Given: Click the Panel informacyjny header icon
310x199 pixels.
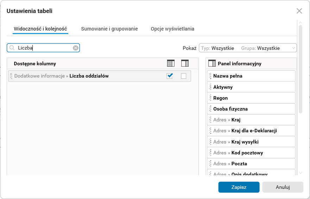Looking at the screenshot, I should pyautogui.click(x=212, y=64).
